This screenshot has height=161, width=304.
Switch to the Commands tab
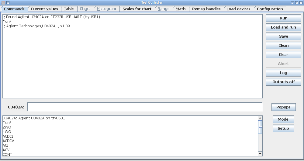click(14, 9)
